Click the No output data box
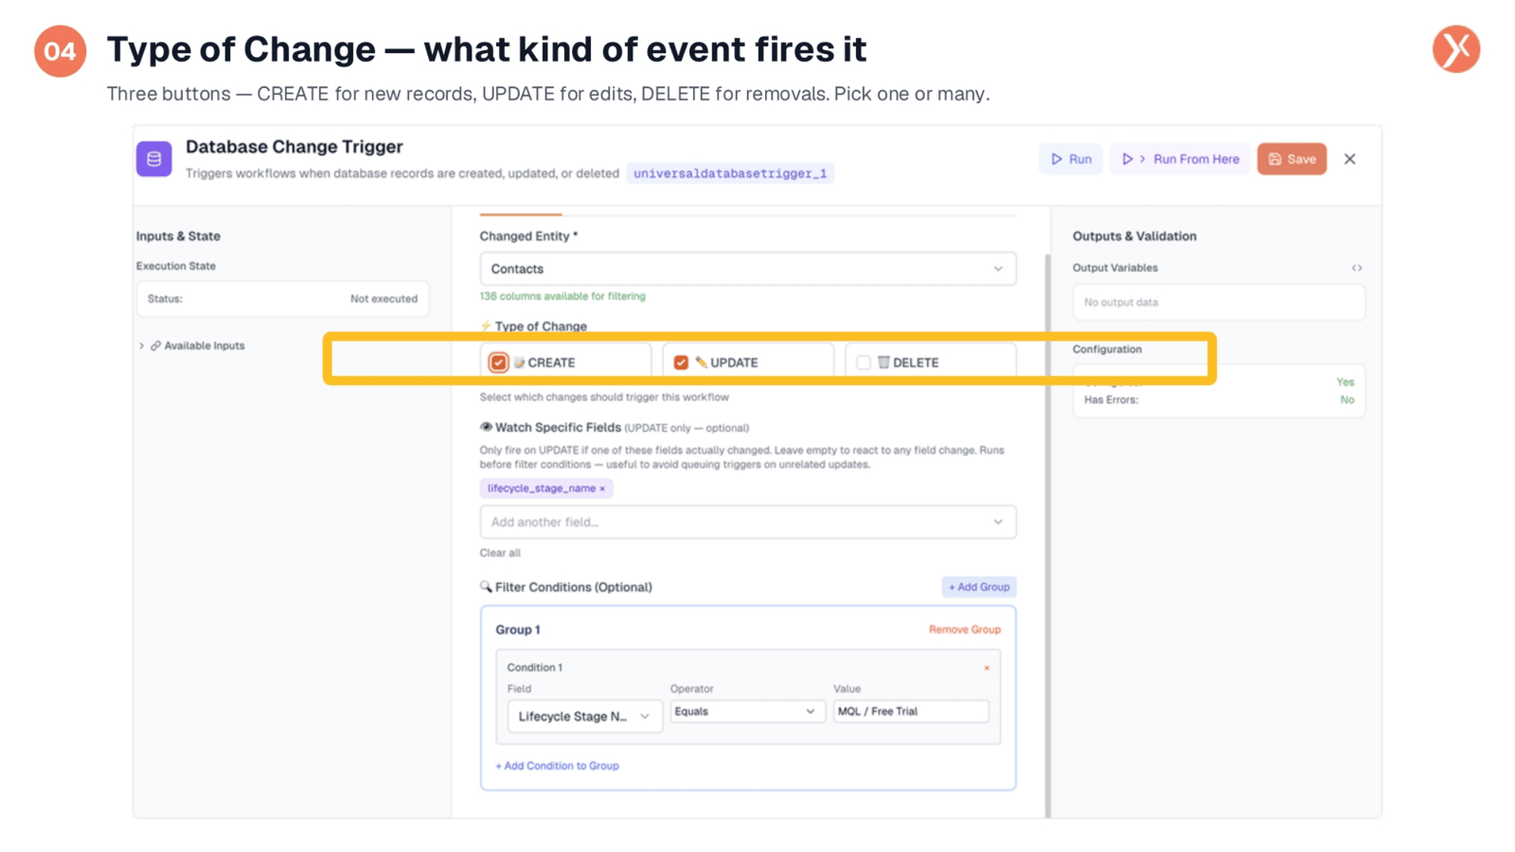Image resolution: width=1515 pixels, height=852 pixels. click(1218, 303)
